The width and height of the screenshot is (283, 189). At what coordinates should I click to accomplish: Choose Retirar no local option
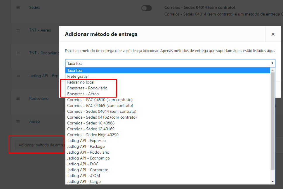[81, 82]
